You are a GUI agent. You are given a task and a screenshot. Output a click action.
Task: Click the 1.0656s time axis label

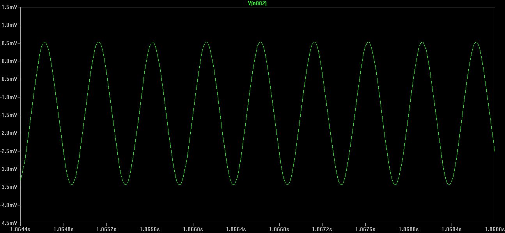150,230
